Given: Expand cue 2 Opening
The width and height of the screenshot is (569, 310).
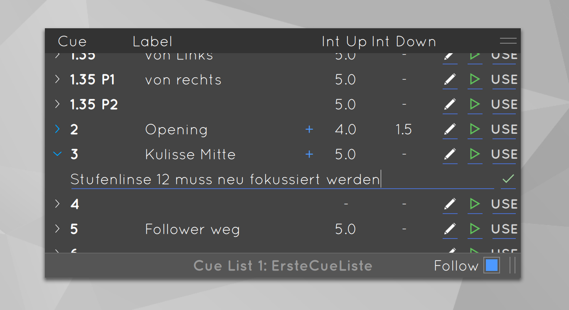Looking at the screenshot, I should 57,129.
